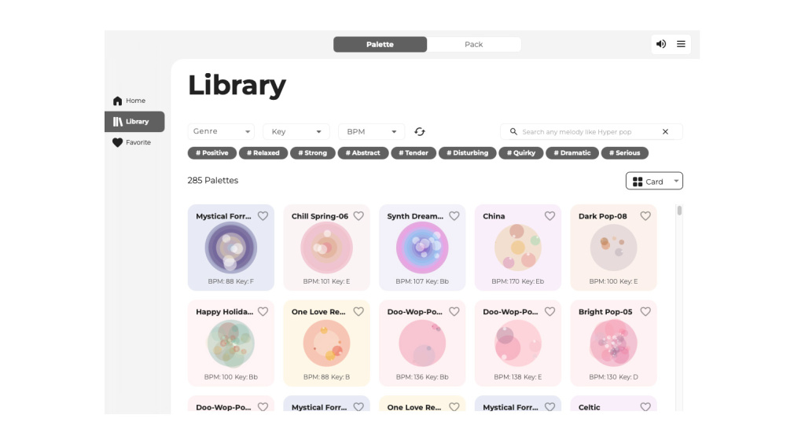This screenshot has width=805, height=444.
Task: Select the Library sidebar icon
Action: click(x=118, y=122)
